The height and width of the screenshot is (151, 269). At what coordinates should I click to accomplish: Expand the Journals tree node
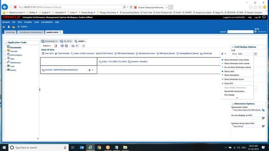[5, 51]
